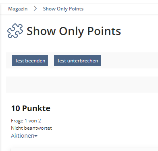Open Show Only Points breadcrumb link

[63, 9]
